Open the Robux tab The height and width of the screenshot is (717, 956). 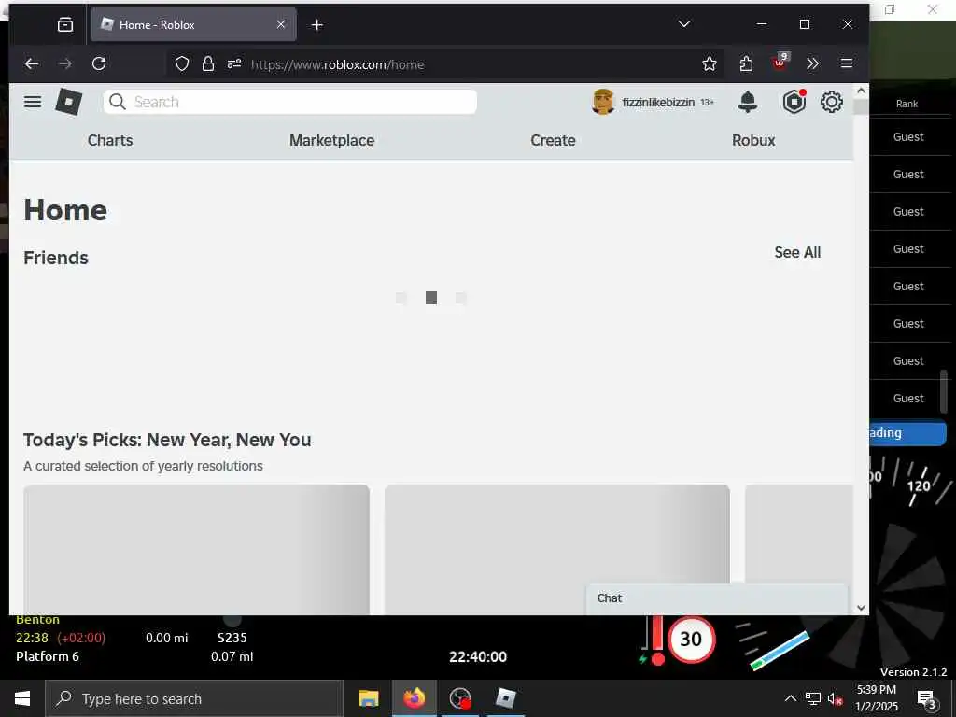[x=753, y=140]
